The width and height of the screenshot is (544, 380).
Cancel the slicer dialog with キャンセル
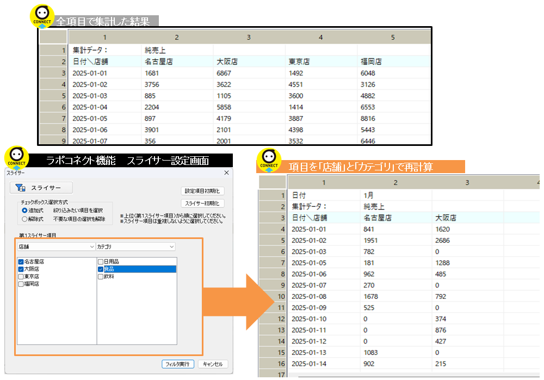click(x=213, y=364)
